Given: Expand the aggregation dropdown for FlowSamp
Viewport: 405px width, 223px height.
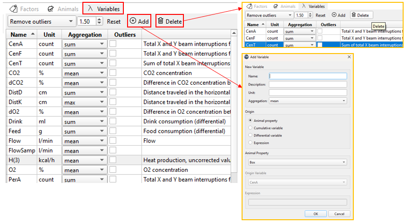Looking at the screenshot, I should point(84,151).
